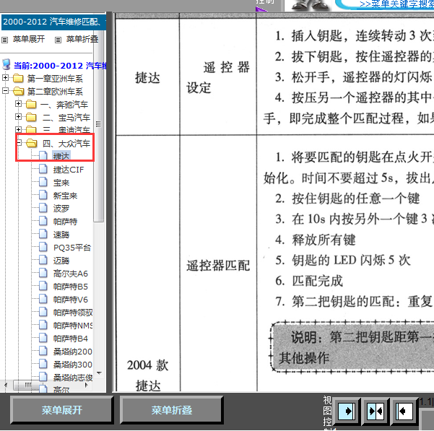Click the page icon next to 帕萨特V6
434x431 pixels.
pos(43,299)
